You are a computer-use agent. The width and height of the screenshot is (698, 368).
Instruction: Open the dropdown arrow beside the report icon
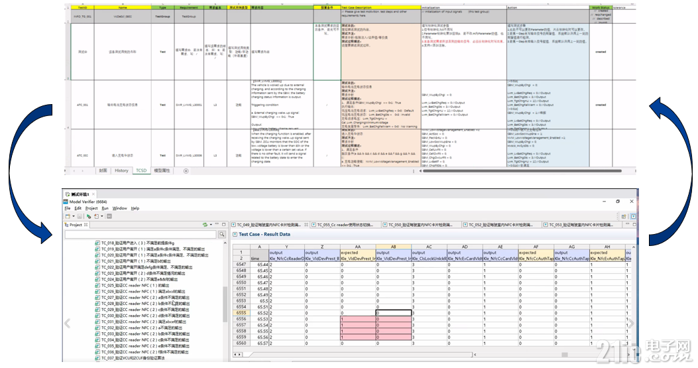pyautogui.click(x=102, y=217)
